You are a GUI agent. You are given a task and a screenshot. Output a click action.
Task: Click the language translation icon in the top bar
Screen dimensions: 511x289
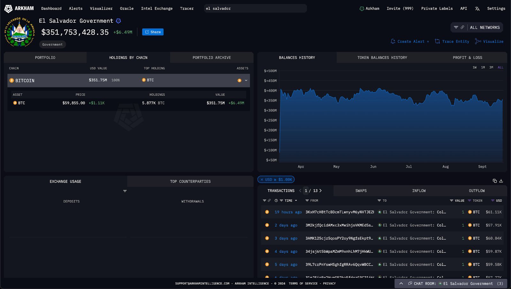click(x=477, y=9)
